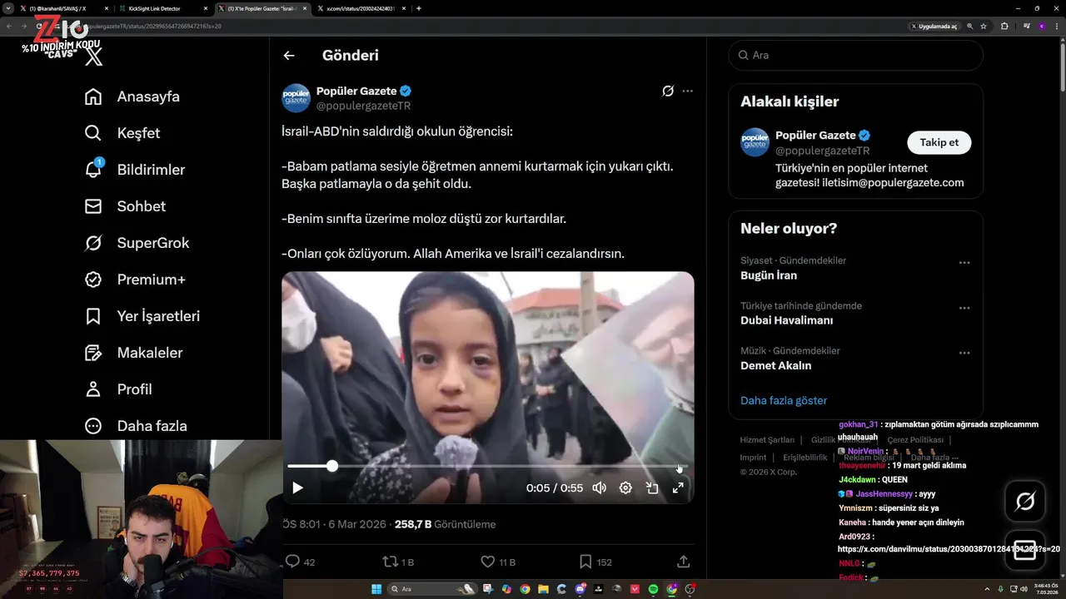Open the floating Grok button
Image resolution: width=1066 pixels, height=599 pixels.
point(1025,501)
